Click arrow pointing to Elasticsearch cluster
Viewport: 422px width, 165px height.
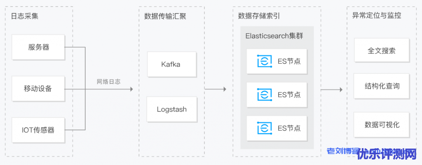coord(224,89)
